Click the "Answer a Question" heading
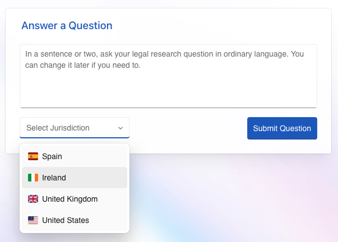338x242 pixels. coord(67,26)
